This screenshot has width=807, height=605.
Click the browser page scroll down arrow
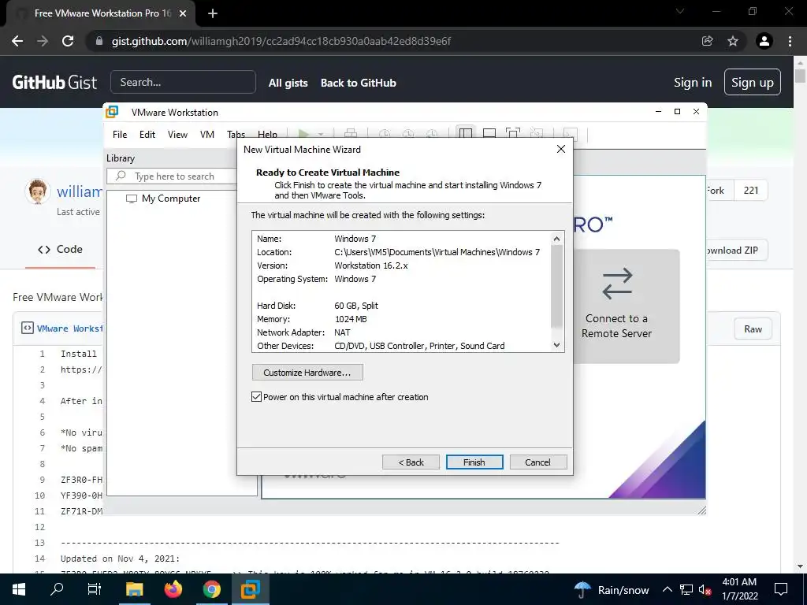(800, 566)
